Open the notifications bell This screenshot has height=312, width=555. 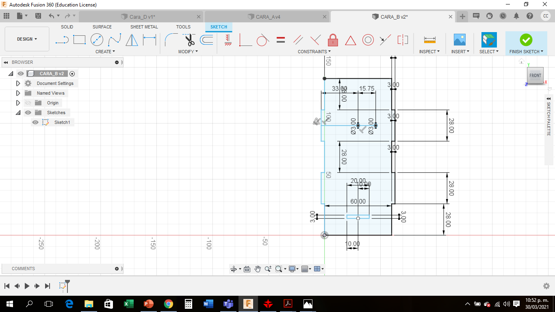click(516, 16)
